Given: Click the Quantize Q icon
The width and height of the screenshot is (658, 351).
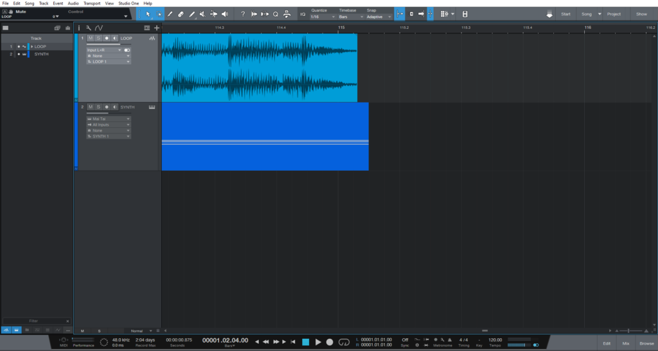Looking at the screenshot, I should click(x=276, y=14).
